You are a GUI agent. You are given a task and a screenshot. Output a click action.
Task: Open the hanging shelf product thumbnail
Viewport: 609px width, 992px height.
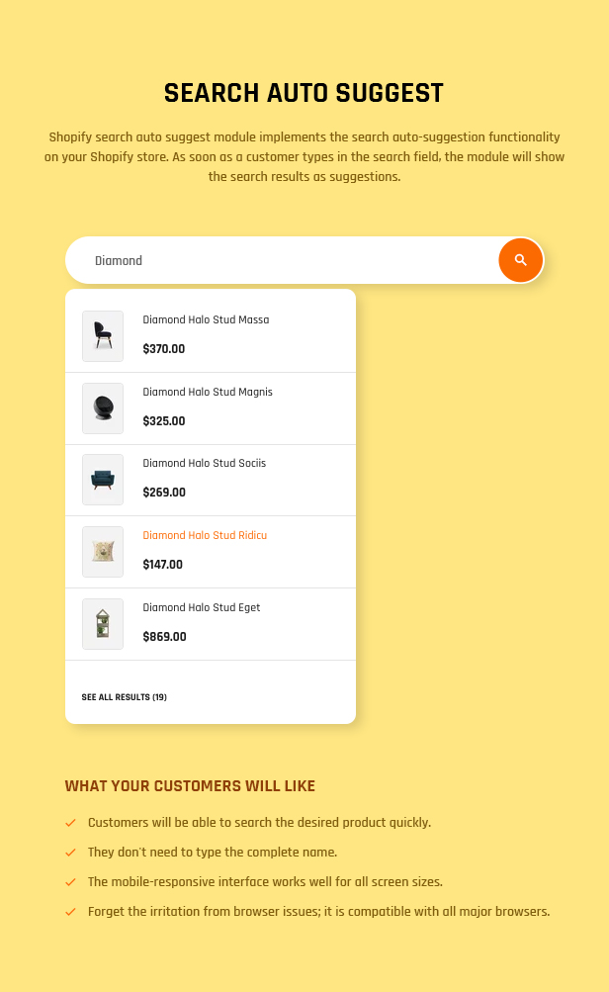103,624
